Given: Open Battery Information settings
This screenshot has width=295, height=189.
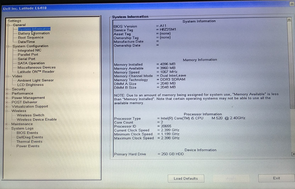Looking at the screenshot, I should tap(34, 33).
